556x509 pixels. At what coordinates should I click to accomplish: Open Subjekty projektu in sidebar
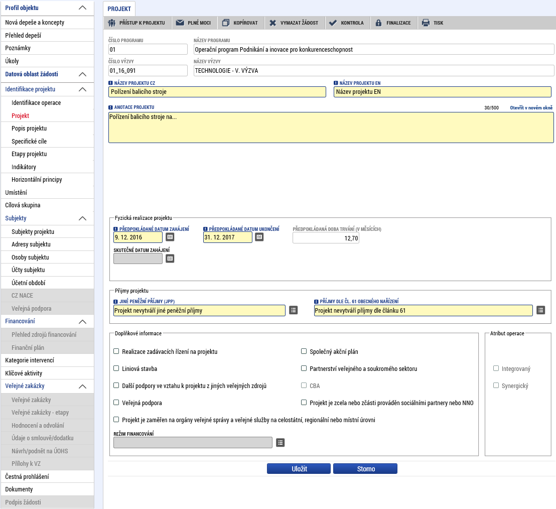47,231
